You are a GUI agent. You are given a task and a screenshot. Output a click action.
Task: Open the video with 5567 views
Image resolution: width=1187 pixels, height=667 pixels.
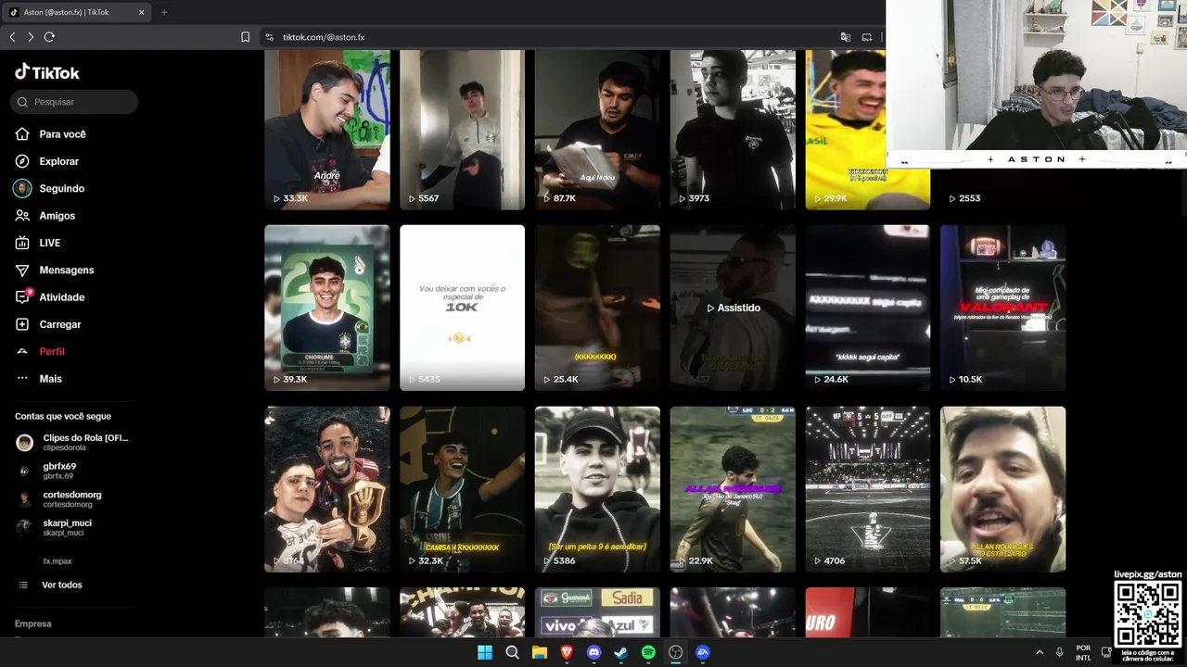(x=462, y=130)
